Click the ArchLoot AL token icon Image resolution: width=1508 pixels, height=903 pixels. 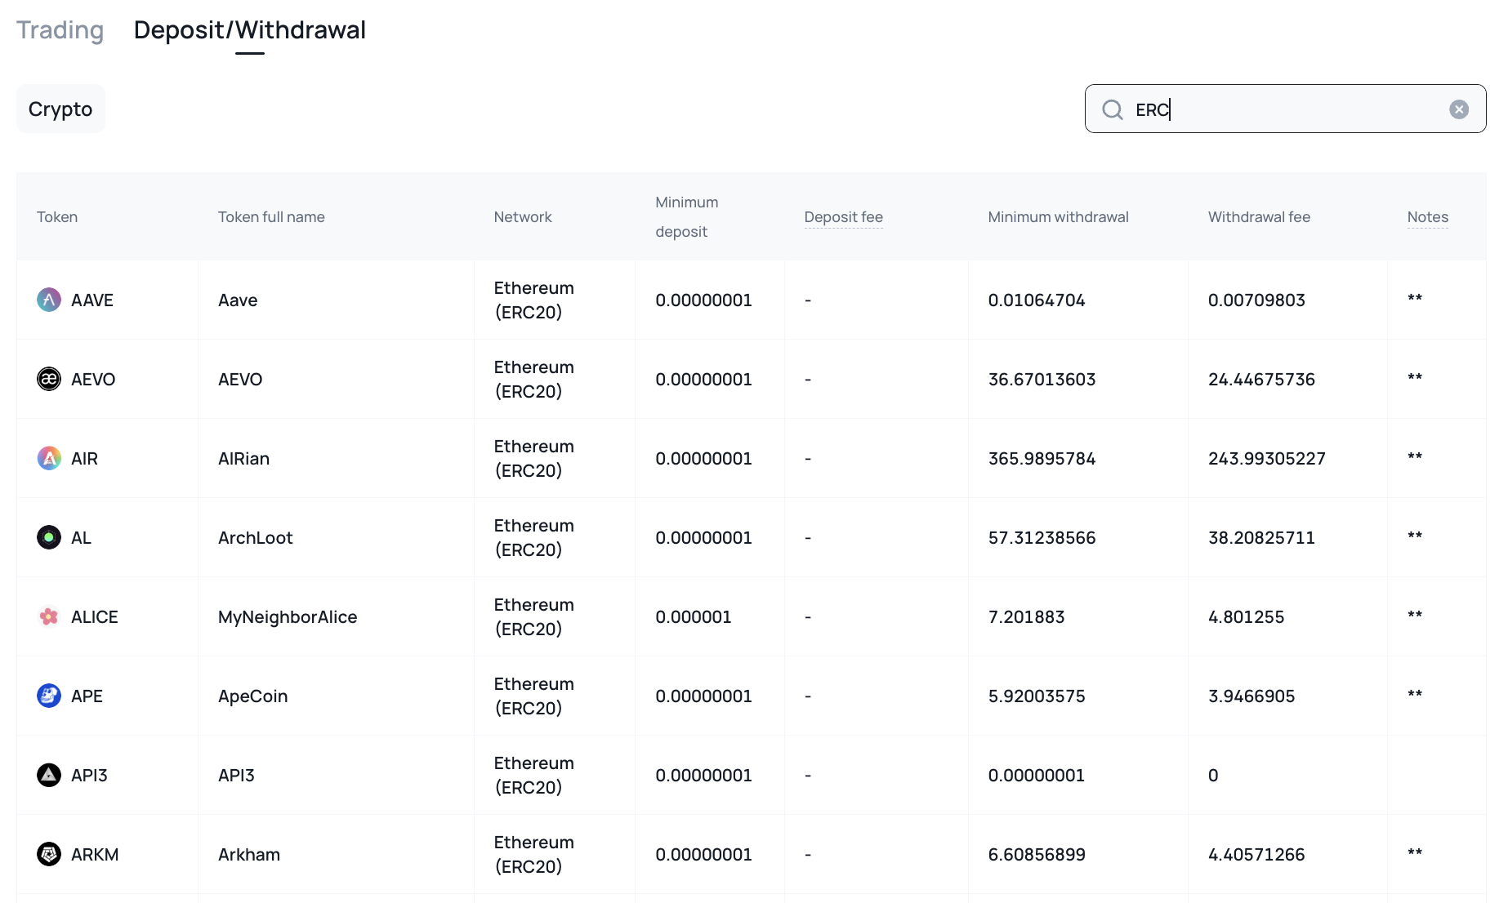(49, 537)
